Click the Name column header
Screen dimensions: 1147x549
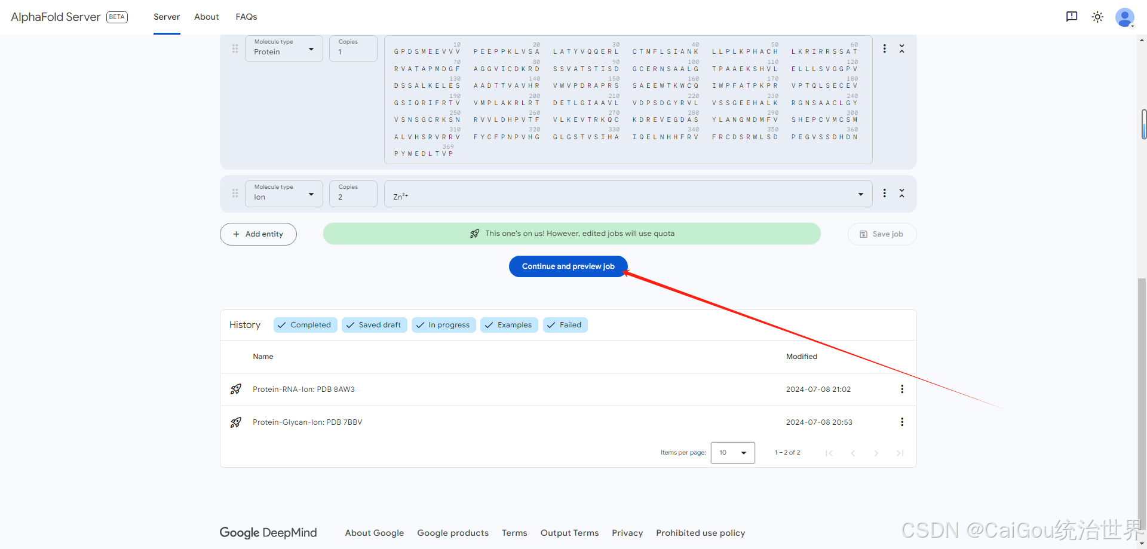pos(263,357)
